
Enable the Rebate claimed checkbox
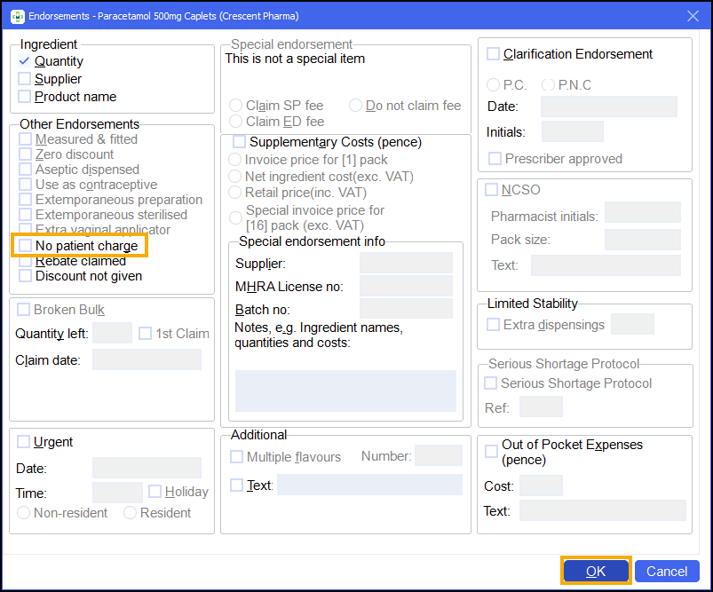click(25, 261)
